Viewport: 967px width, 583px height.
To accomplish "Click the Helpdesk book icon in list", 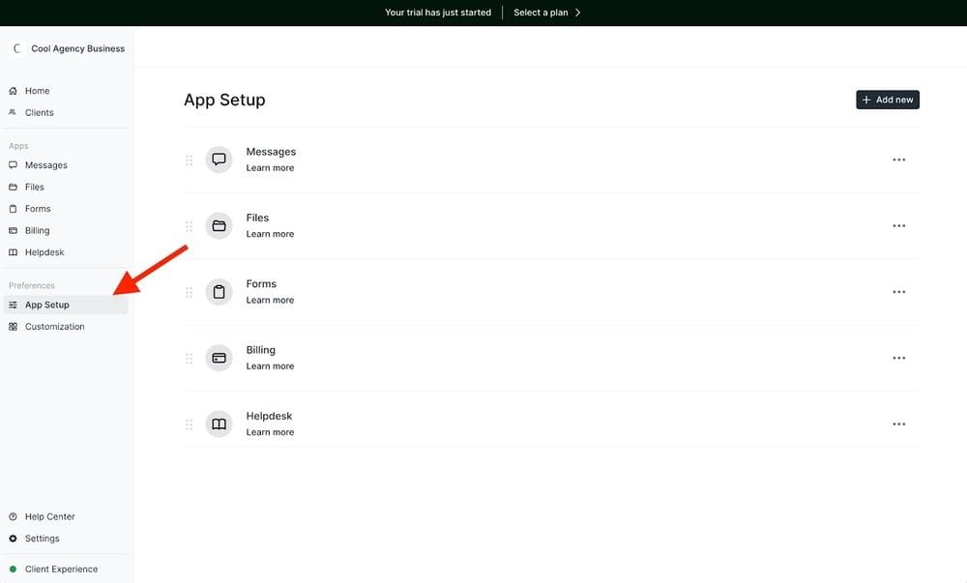I will 220,424.
